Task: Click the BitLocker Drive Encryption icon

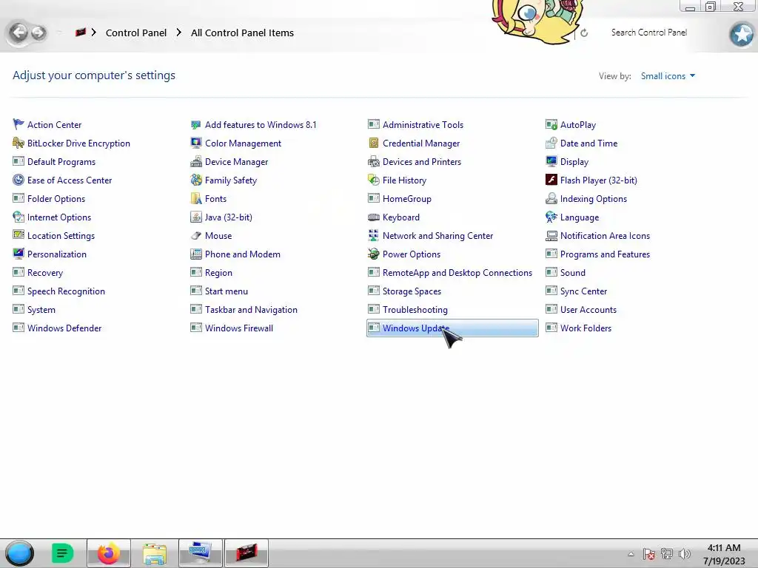Action: [x=19, y=143]
